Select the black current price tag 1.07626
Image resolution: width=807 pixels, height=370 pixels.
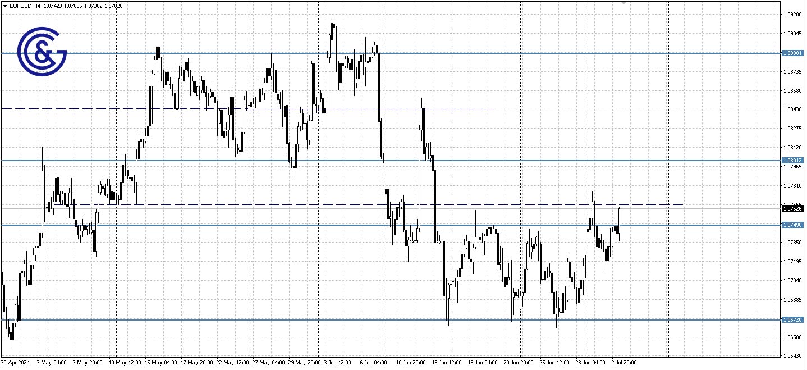point(792,208)
